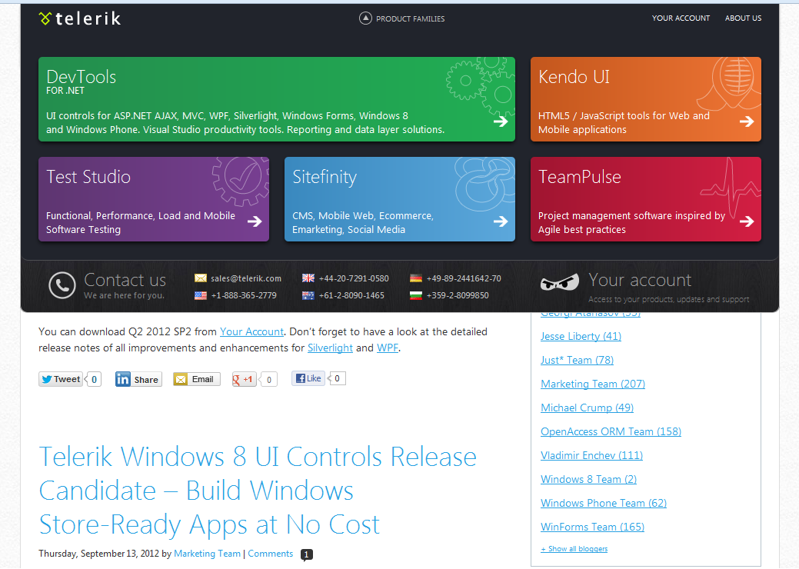Image resolution: width=799 pixels, height=569 pixels.
Task: Open the Sitefinity tile
Action: click(x=400, y=198)
